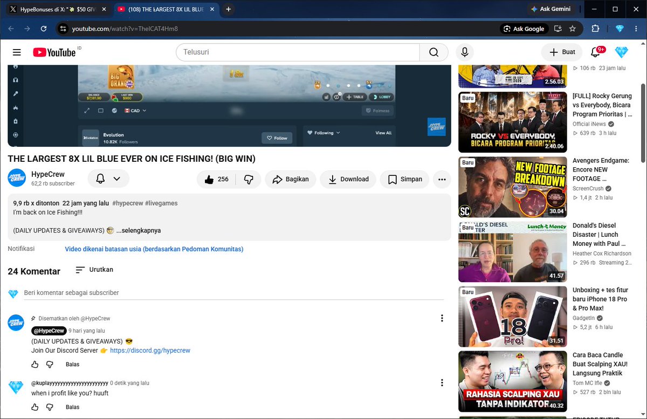Click #livegames hashtag
Viewport: 647px width, 419px height.
coord(161,203)
